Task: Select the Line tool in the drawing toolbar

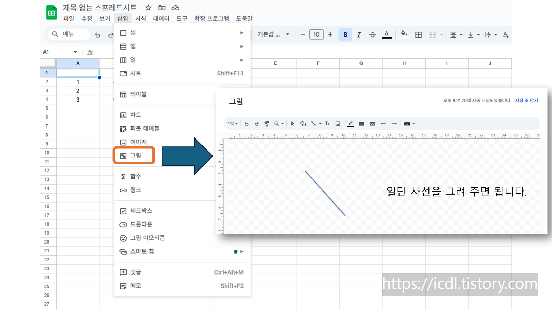Action: point(313,124)
